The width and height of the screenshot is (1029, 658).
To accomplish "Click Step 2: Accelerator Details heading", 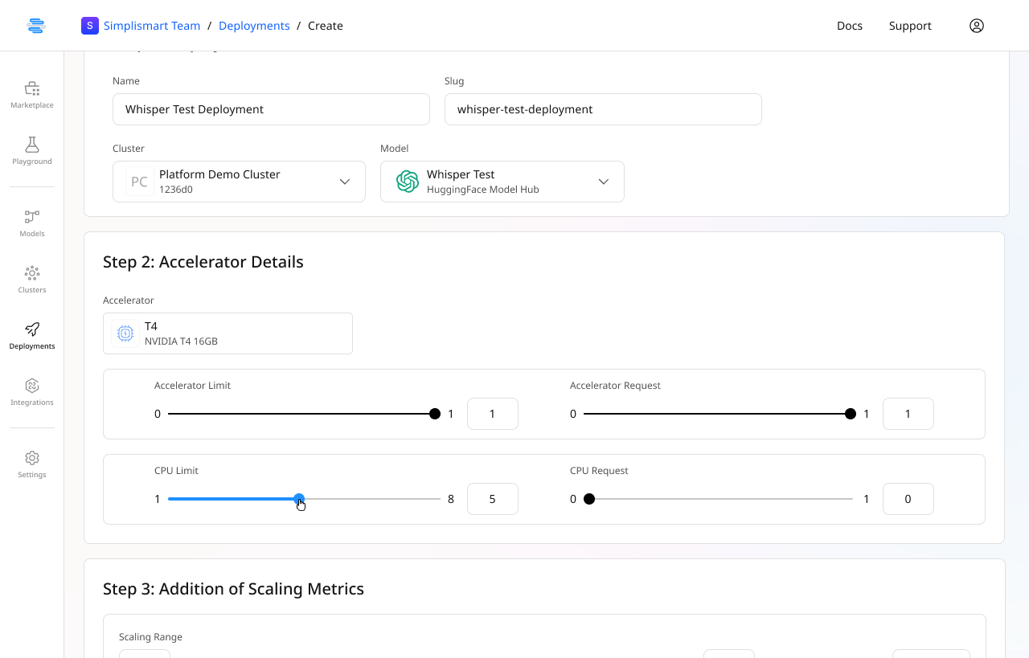I will coord(203,262).
